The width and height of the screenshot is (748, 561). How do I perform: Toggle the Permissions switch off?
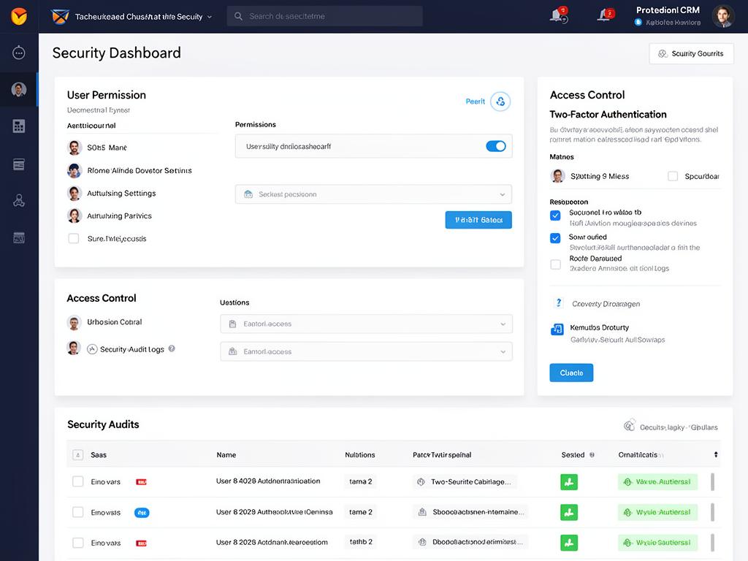[495, 146]
